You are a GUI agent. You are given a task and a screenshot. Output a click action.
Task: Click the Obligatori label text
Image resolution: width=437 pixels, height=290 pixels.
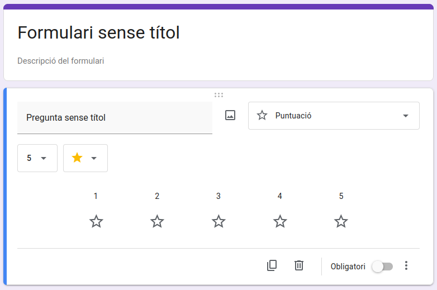(348, 267)
